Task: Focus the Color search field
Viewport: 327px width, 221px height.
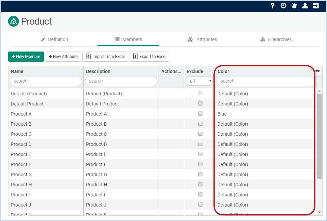Action: [x=265, y=81]
